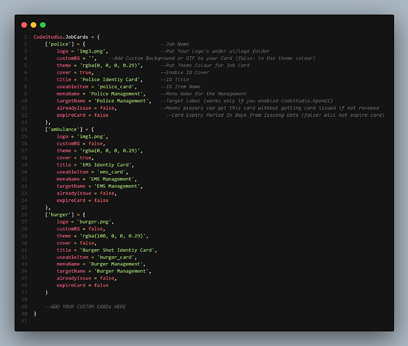Click the green zoom dot

tap(43, 25)
